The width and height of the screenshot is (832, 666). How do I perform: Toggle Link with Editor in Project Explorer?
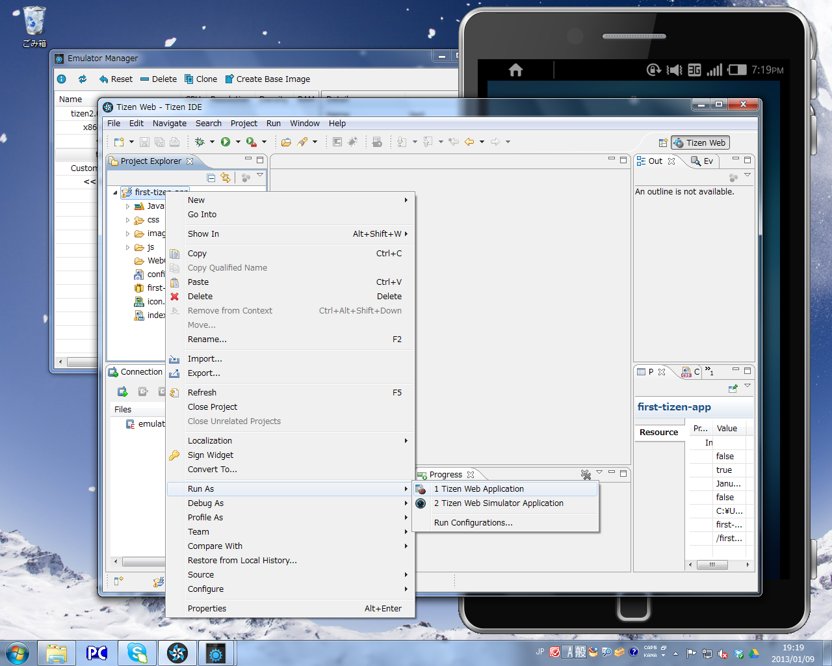pos(226,178)
